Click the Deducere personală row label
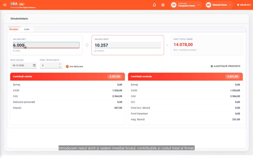 24,102
